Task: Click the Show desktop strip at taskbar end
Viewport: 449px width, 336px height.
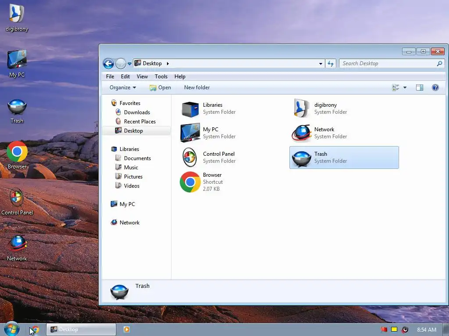Action: pyautogui.click(x=446, y=330)
